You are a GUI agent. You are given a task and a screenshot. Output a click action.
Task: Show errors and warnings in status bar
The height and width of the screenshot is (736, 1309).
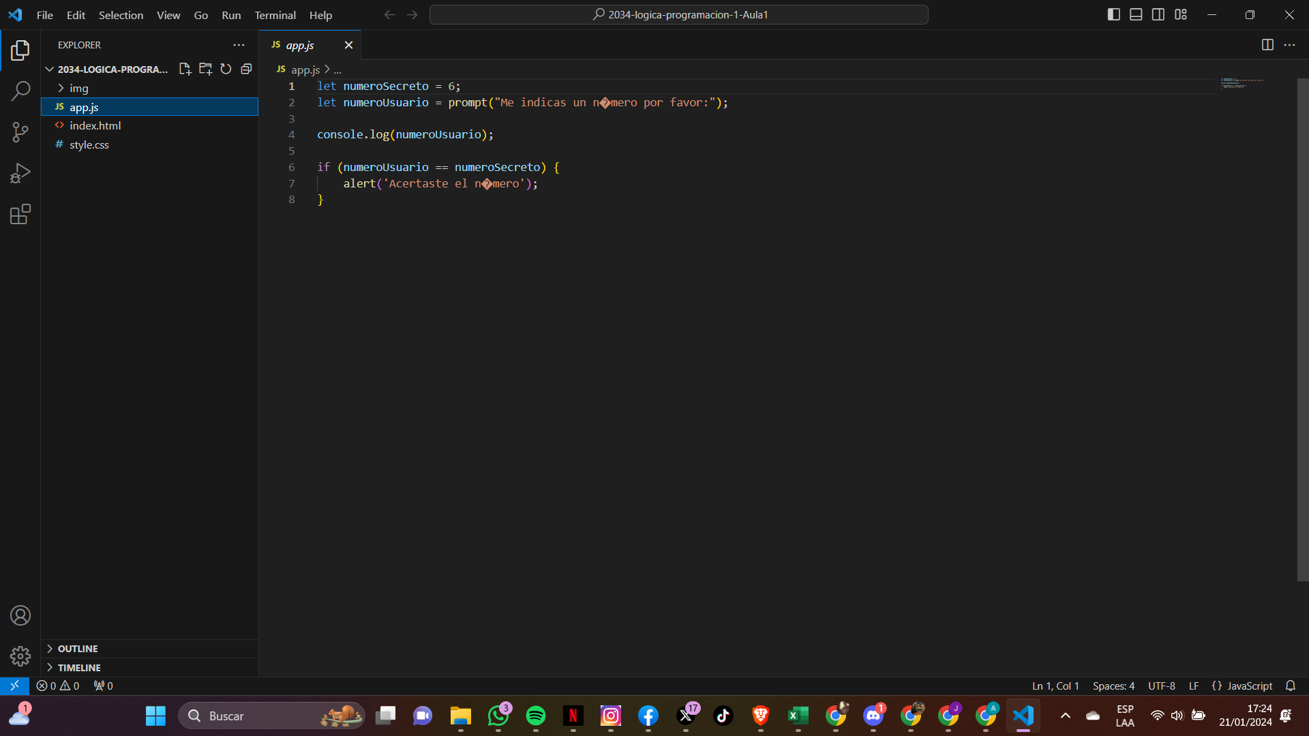pos(58,686)
